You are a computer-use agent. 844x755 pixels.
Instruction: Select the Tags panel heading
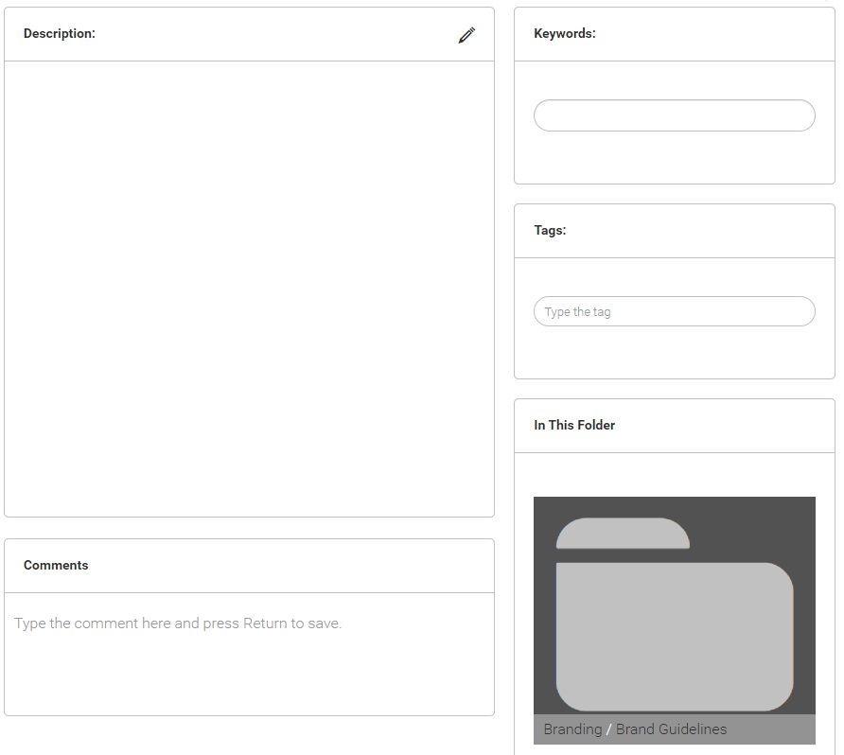coord(550,230)
